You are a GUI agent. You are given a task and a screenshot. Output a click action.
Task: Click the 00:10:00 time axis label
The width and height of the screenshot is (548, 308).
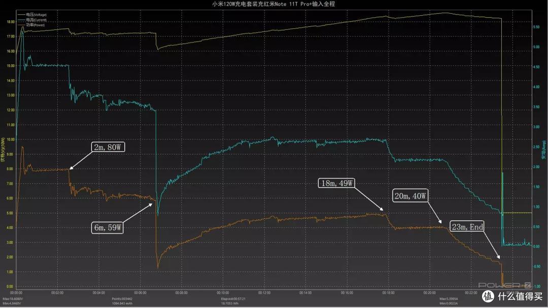coord(223,293)
